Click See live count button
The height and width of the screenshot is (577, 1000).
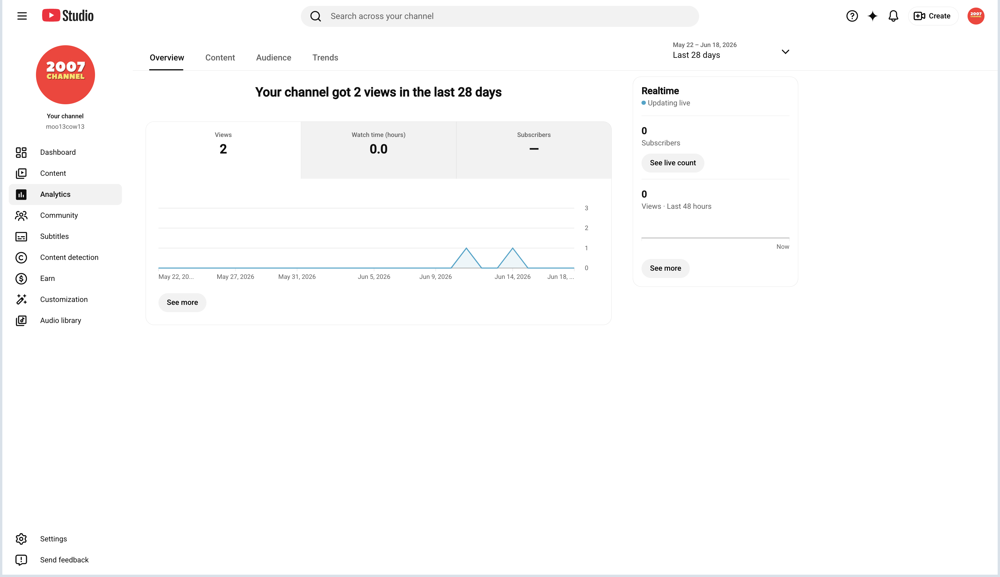tap(673, 163)
